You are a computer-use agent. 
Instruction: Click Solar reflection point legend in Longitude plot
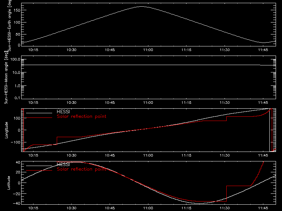(81, 116)
